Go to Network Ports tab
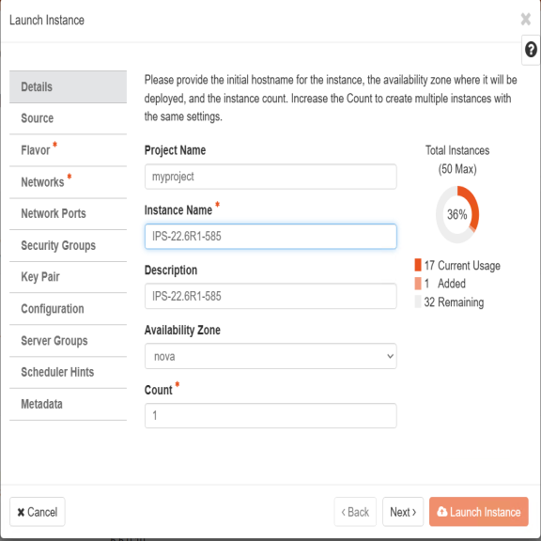The width and height of the screenshot is (541, 541). [x=68, y=213]
